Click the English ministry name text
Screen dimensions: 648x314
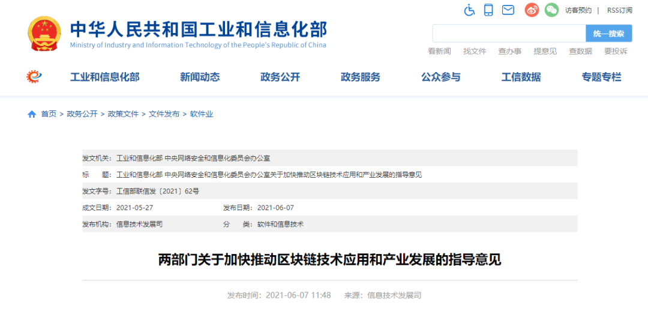[x=198, y=45]
